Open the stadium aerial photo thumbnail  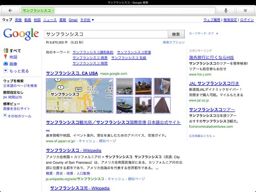point(124,105)
